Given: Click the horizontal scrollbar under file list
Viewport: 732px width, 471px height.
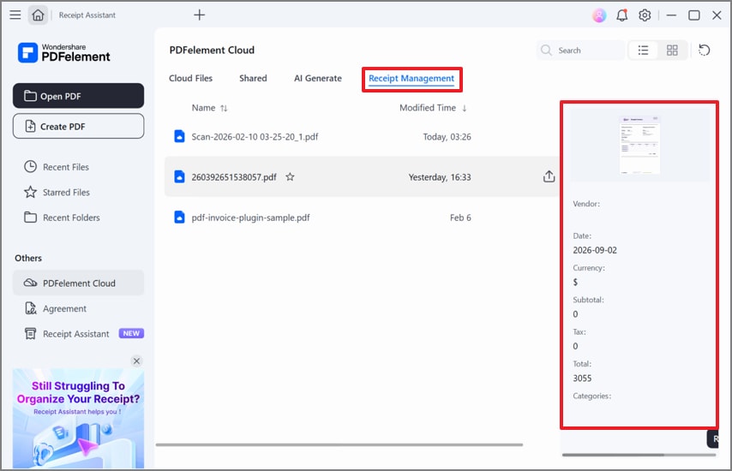Looking at the screenshot, I should (339, 445).
